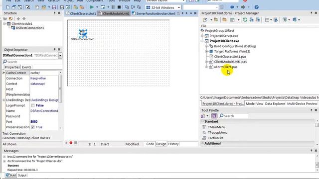Expand the ClientModuleUnit1.pas node
Viewport: 319px width, 179px height.
coord(206,62)
